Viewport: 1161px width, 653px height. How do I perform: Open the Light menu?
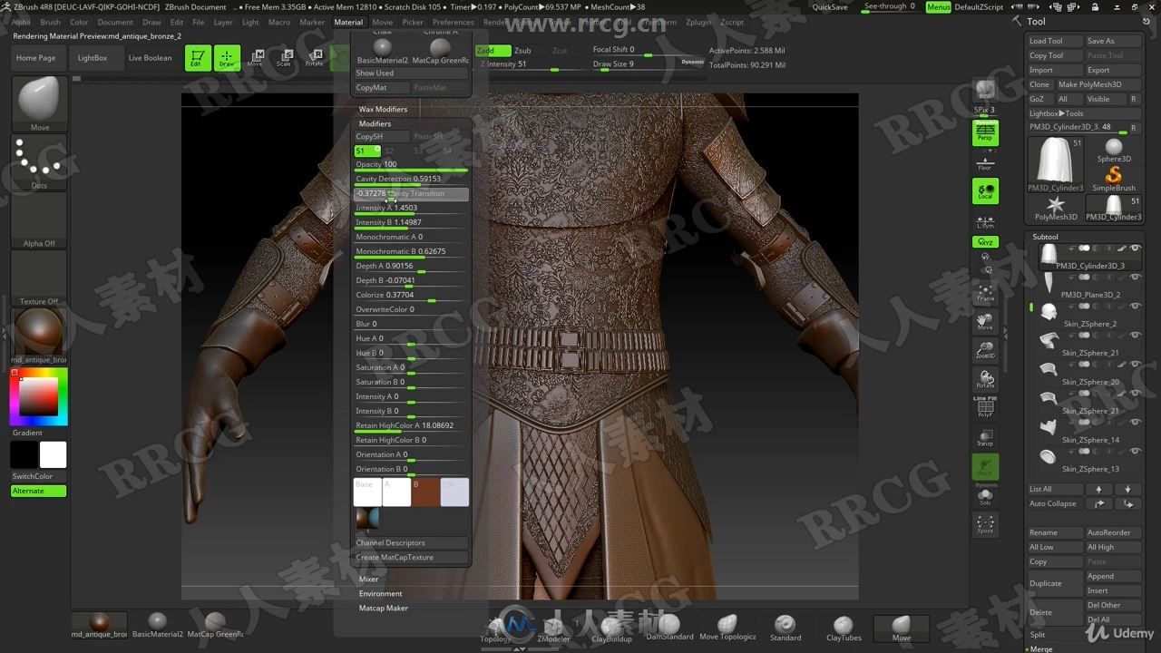point(250,22)
